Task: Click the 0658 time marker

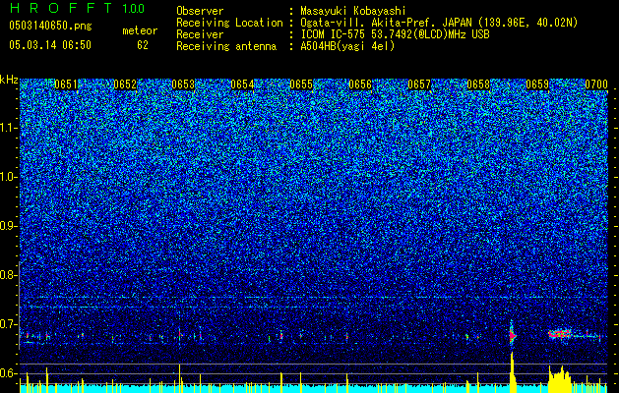Action: point(478,84)
